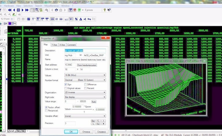The height and width of the screenshot is (136, 222).
Task: Toggle the map list view icon
Action: coord(33,10)
